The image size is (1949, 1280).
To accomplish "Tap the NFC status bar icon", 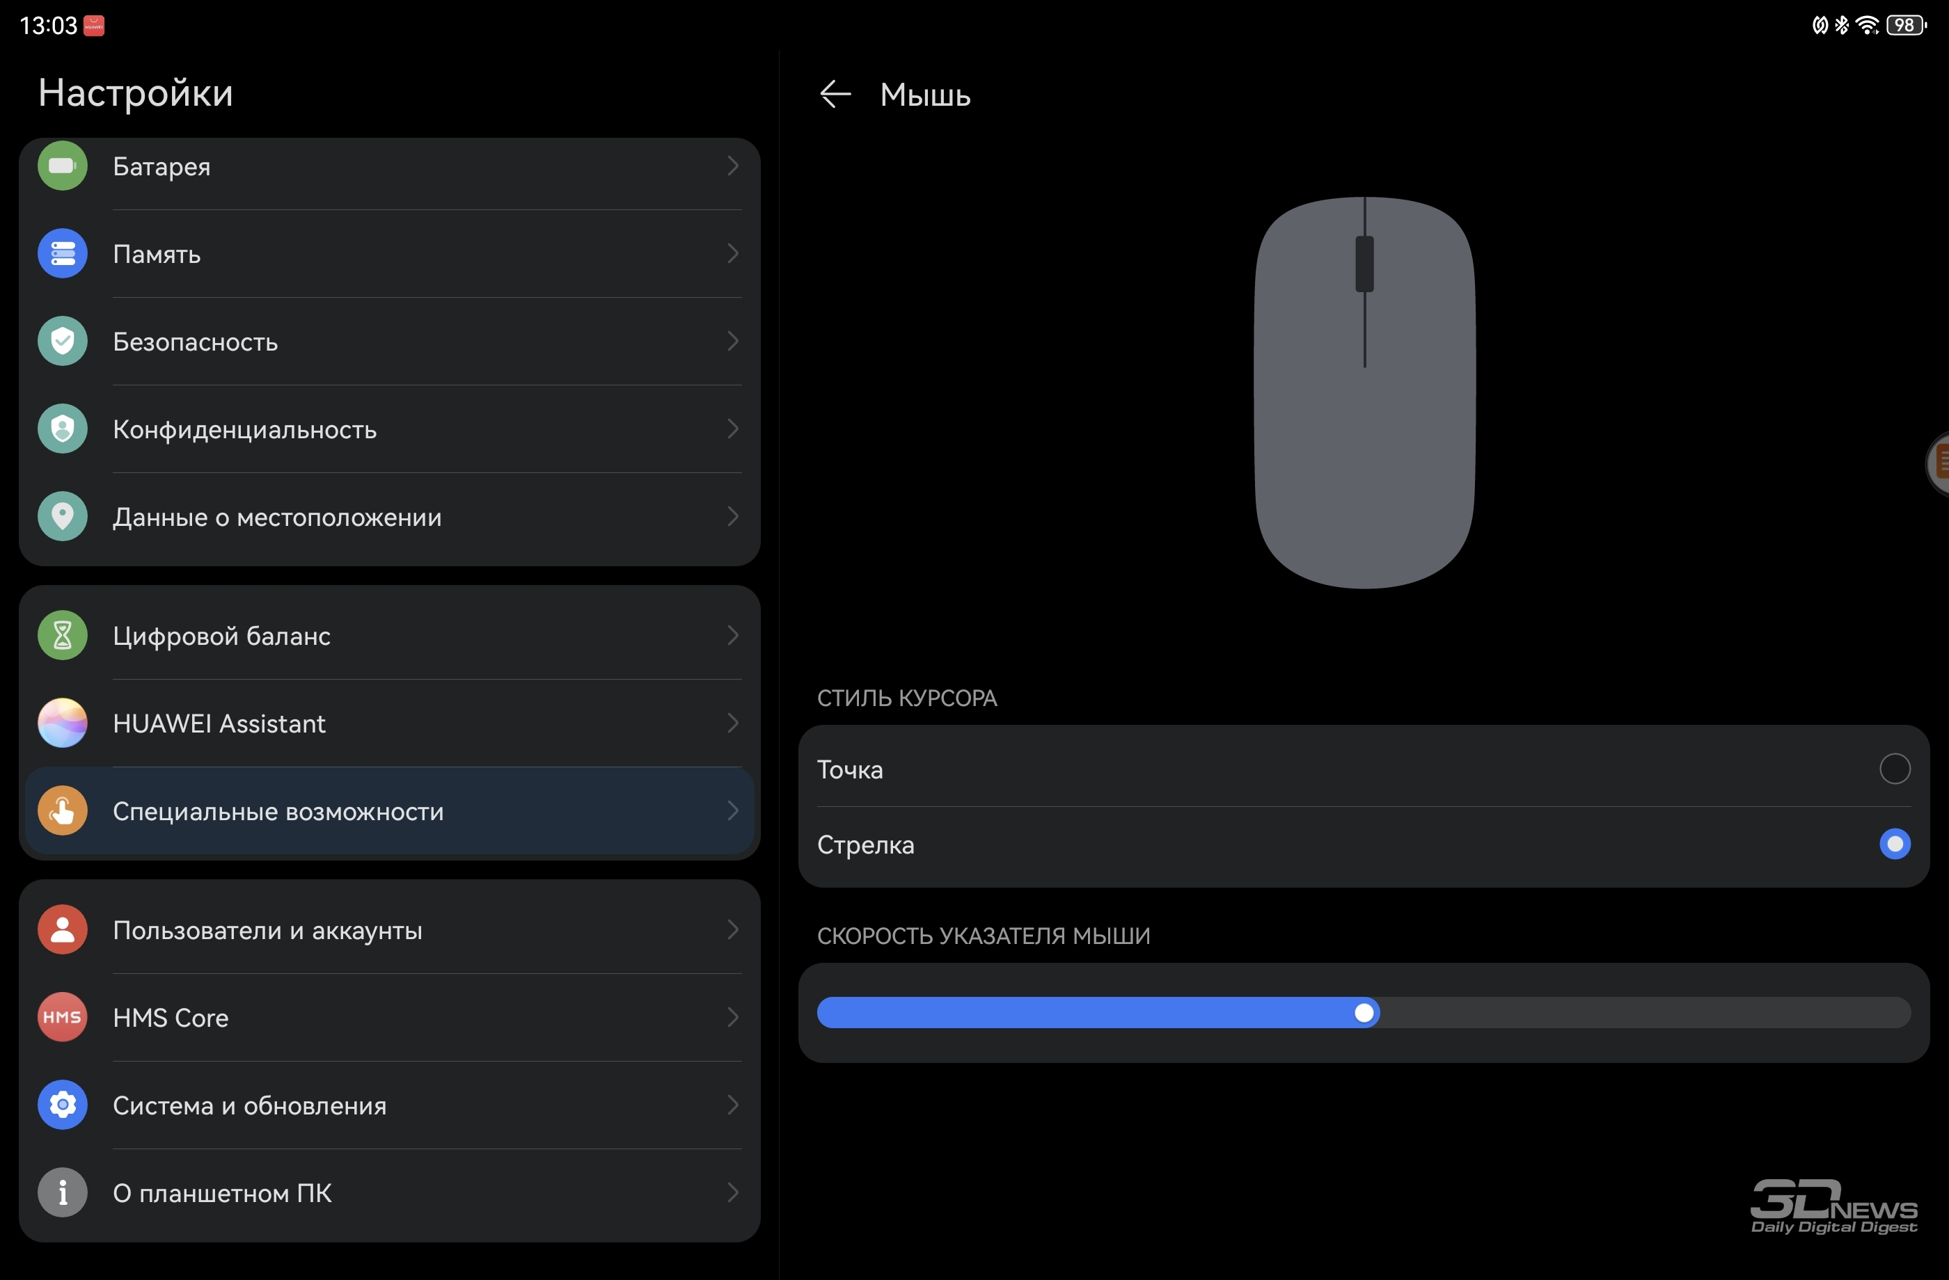I will (1820, 25).
